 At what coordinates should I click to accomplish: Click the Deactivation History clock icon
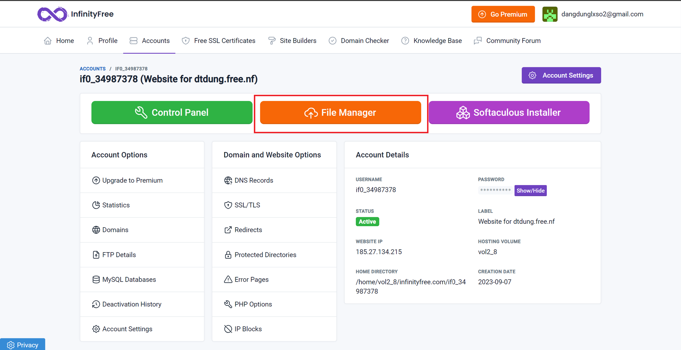tap(96, 304)
